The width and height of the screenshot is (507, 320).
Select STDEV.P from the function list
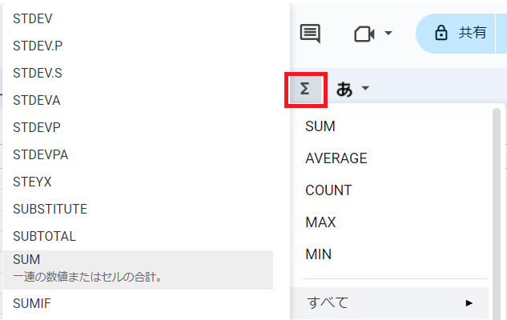[38, 46]
